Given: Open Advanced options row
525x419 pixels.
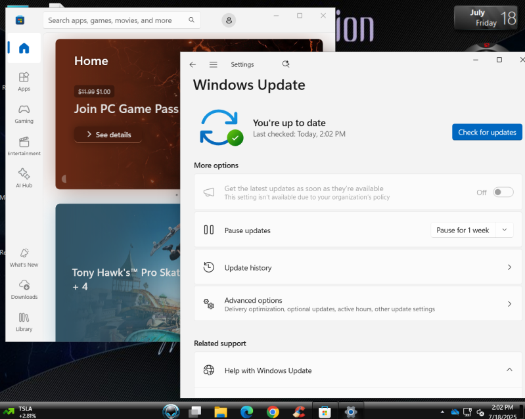Looking at the screenshot, I should [357, 304].
